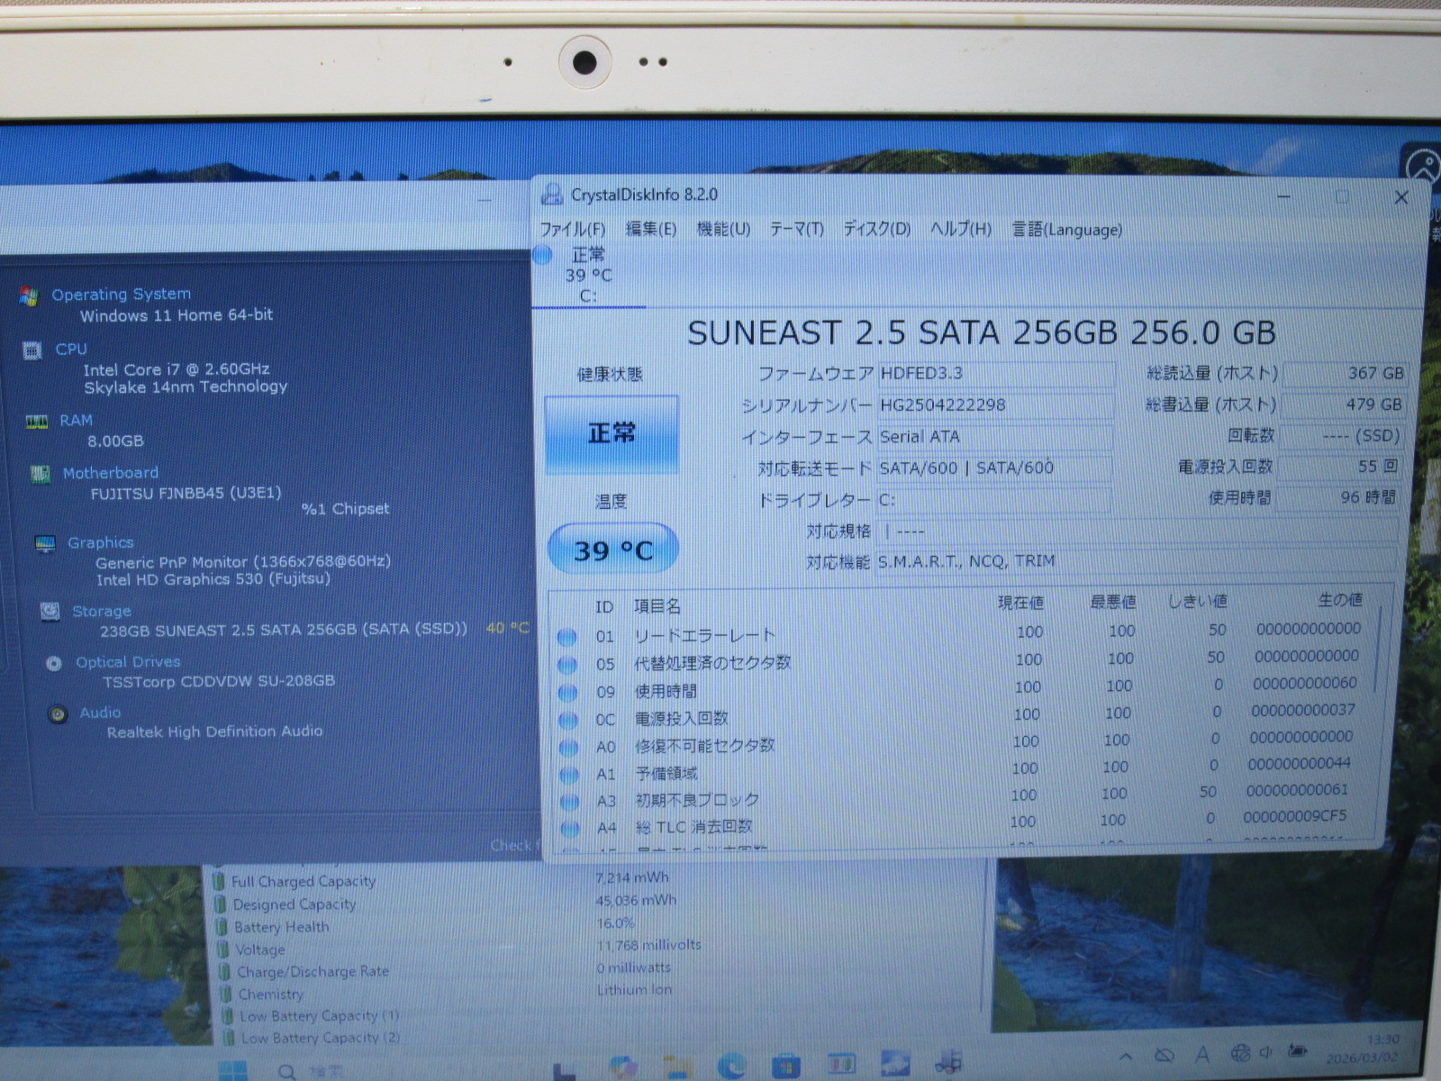This screenshot has height=1081, width=1441.
Task: Click the Graphics monitor icon
Action: (x=45, y=543)
